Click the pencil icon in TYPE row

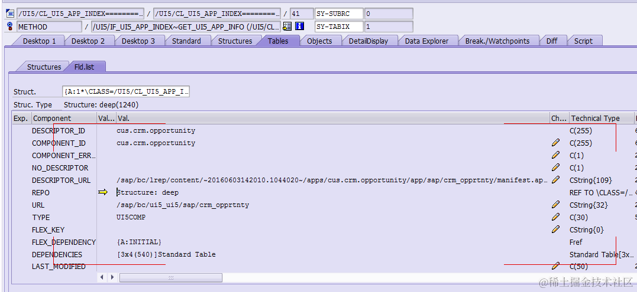(x=556, y=217)
